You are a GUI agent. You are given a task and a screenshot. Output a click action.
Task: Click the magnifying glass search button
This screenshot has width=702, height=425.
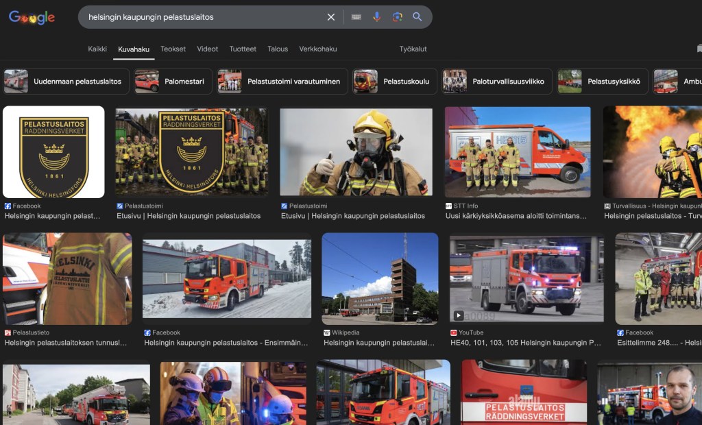click(417, 17)
